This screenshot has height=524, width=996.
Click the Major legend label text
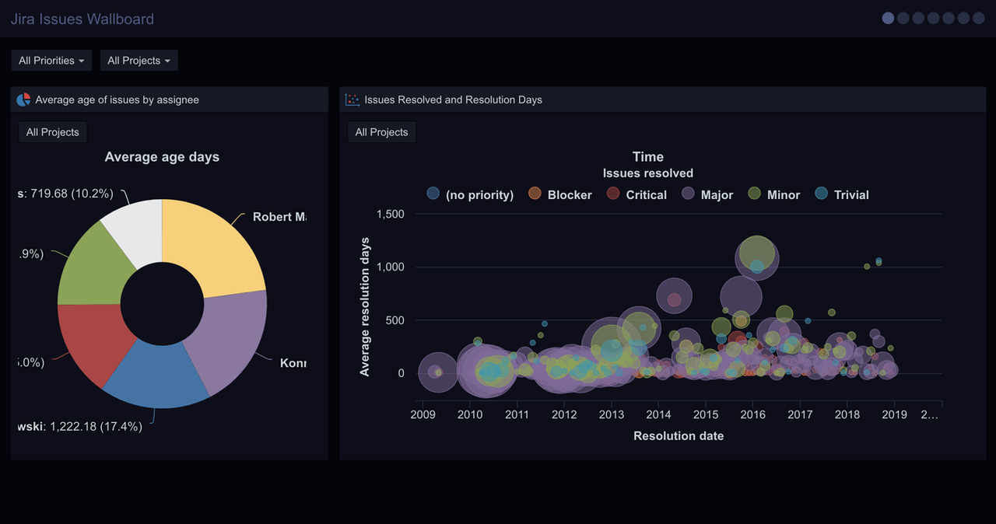tap(717, 195)
